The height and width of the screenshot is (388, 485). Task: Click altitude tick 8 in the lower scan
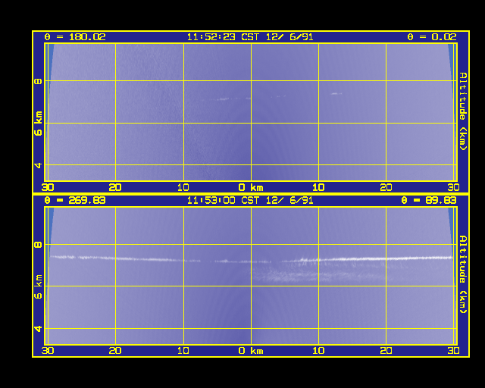pyautogui.click(x=38, y=245)
